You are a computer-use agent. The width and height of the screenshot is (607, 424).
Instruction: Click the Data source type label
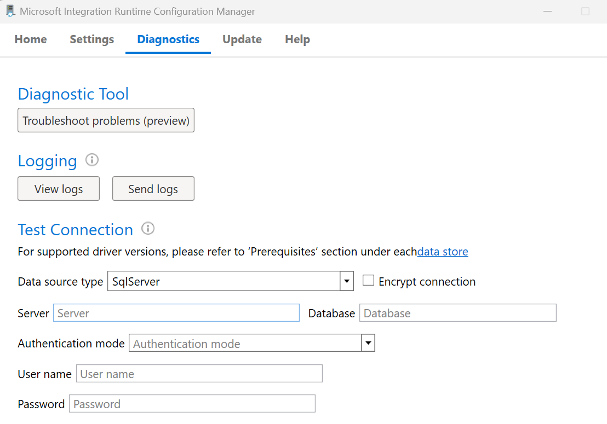point(60,282)
